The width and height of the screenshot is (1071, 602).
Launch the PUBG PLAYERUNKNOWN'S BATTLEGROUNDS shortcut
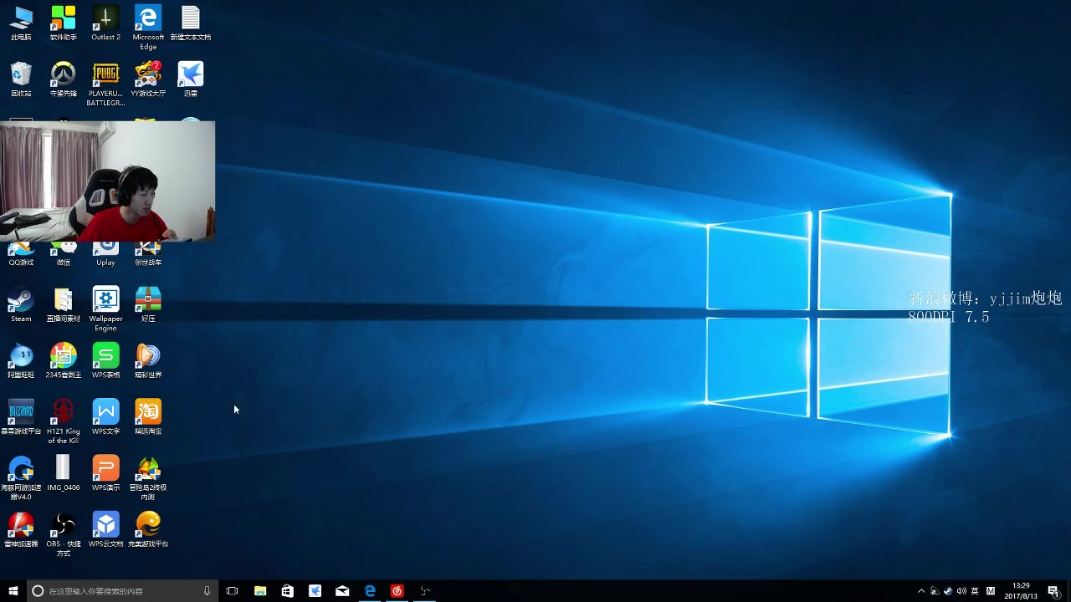[x=105, y=84]
